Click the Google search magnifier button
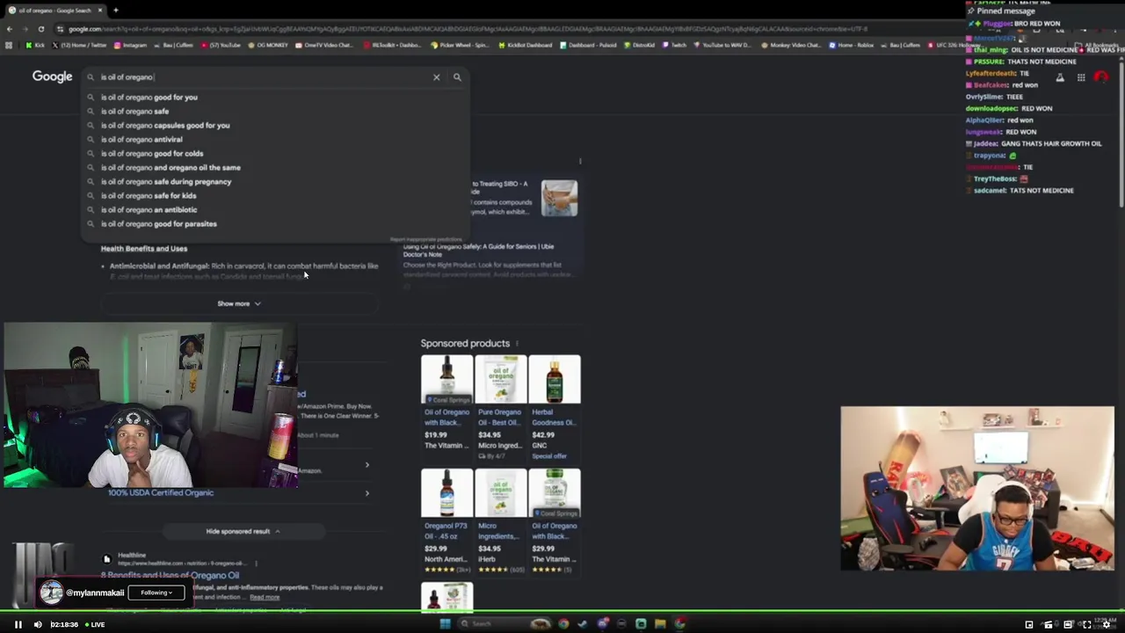The image size is (1125, 633). point(457,77)
